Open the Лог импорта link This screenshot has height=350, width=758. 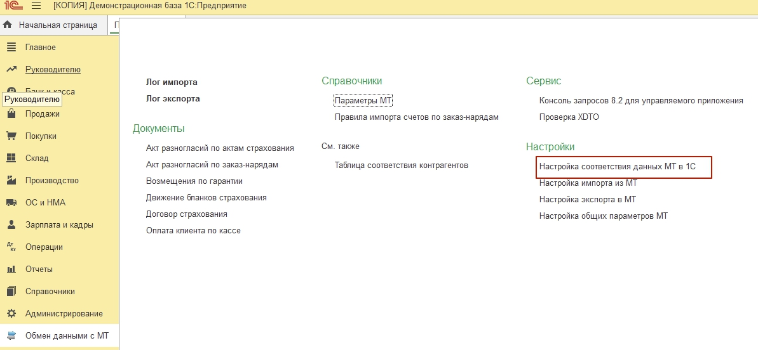(172, 82)
